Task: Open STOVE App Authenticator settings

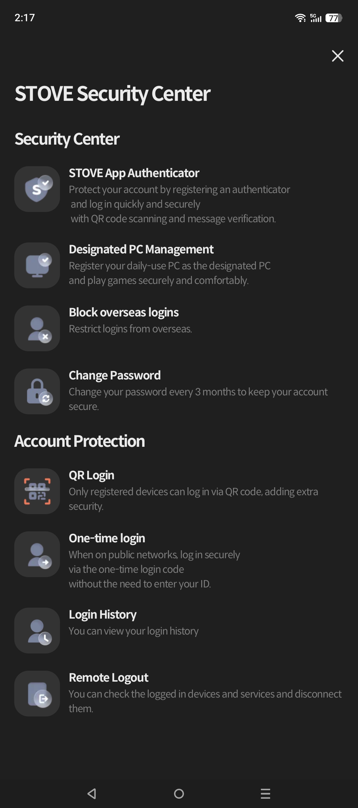Action: [134, 173]
